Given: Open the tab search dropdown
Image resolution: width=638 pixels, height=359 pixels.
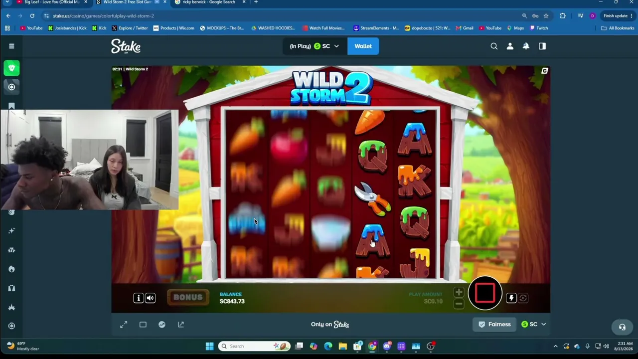Looking at the screenshot, I should (x=7, y=2).
